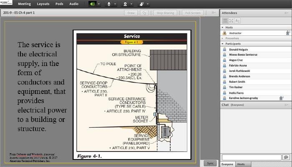Toggle the green speaker audio icon
The width and height of the screenshot is (292, 167).
click(92, 4)
